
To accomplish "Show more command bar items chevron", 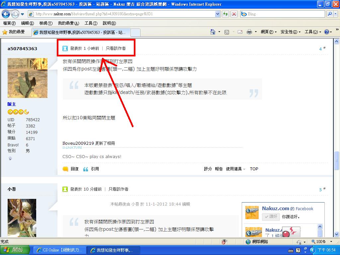I will click(337, 29).
